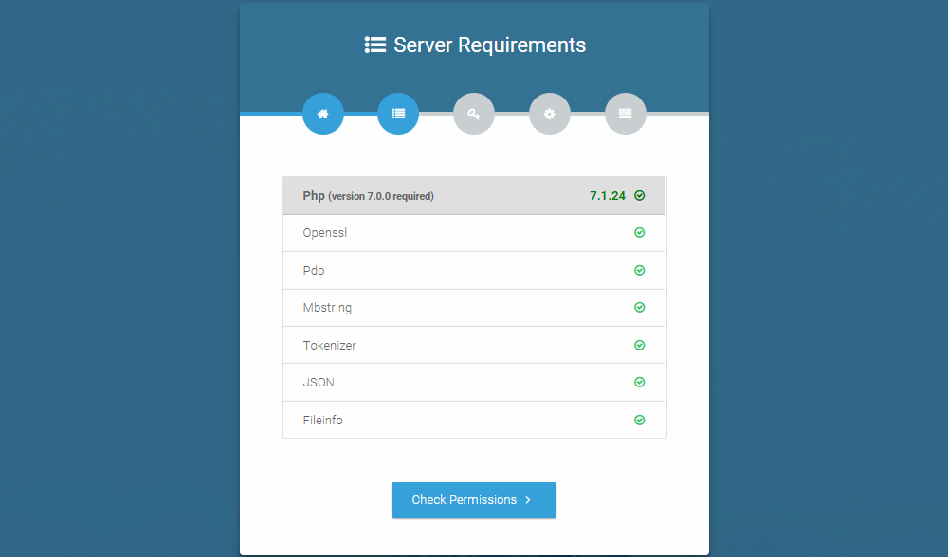
Task: Click the PHP version check mark icon
Action: click(640, 196)
